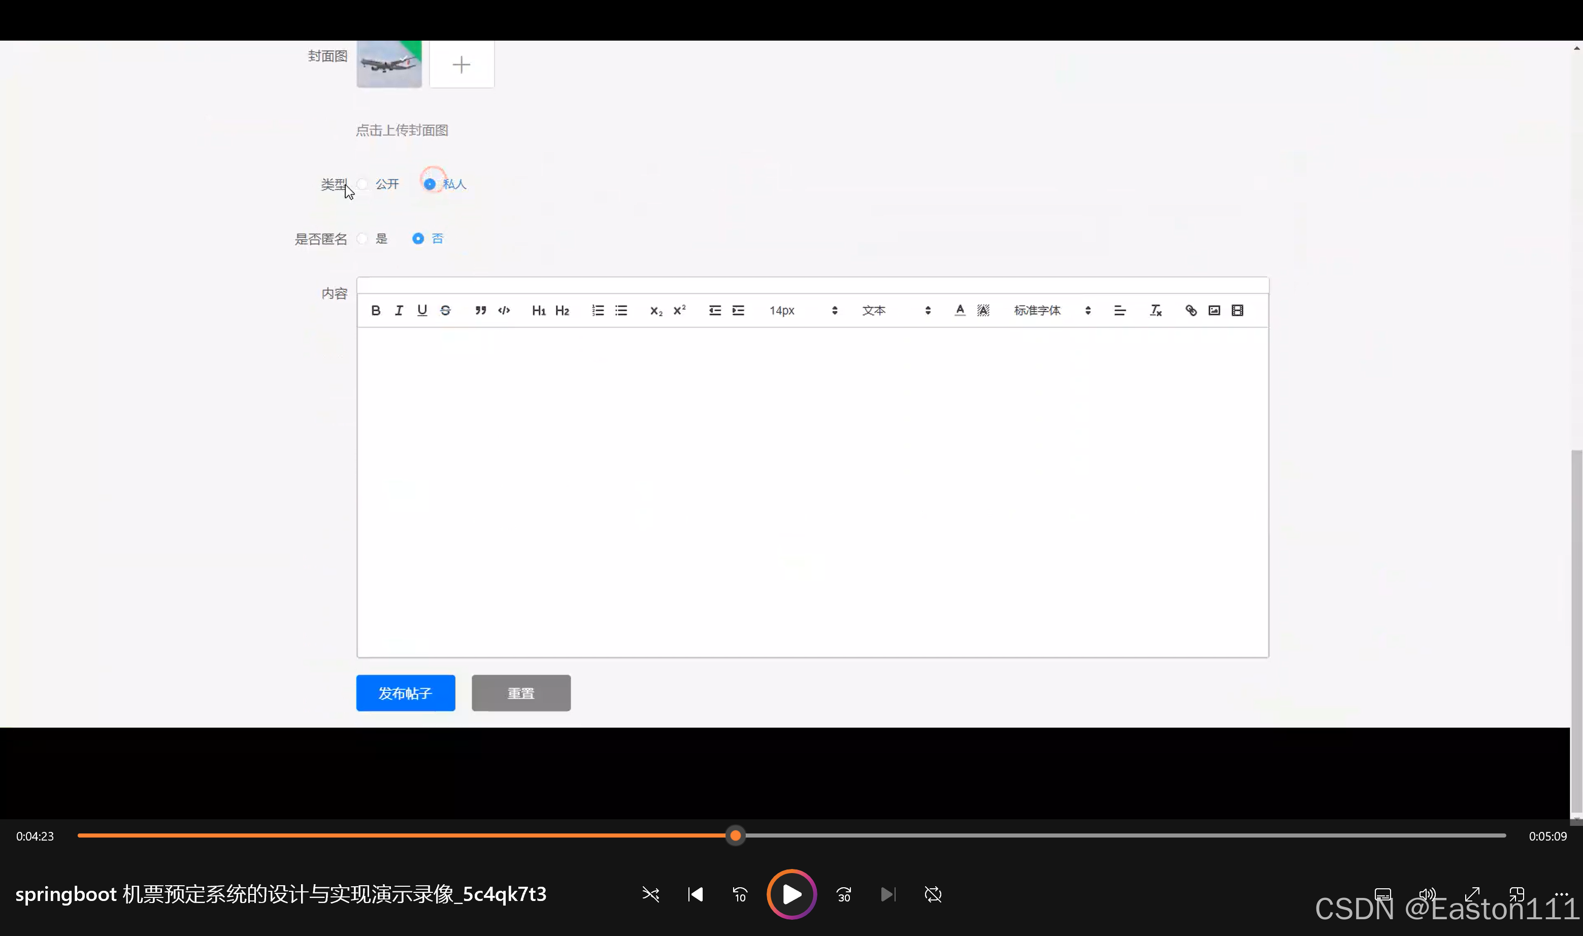The width and height of the screenshot is (1583, 936).
Task: Toggle repeat mode in the player
Action: tap(933, 894)
